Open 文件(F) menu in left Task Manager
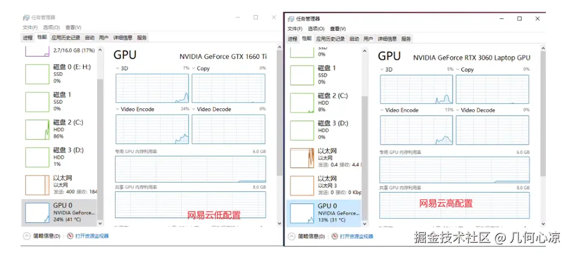Image resolution: width=569 pixels, height=253 pixels. click(x=30, y=27)
